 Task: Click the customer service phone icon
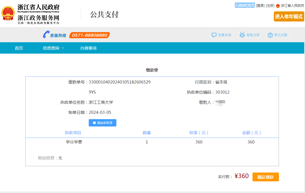[x=46, y=35]
